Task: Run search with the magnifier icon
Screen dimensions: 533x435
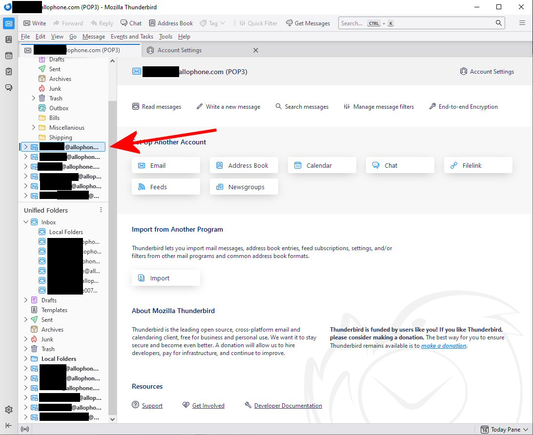Action: tap(498, 23)
